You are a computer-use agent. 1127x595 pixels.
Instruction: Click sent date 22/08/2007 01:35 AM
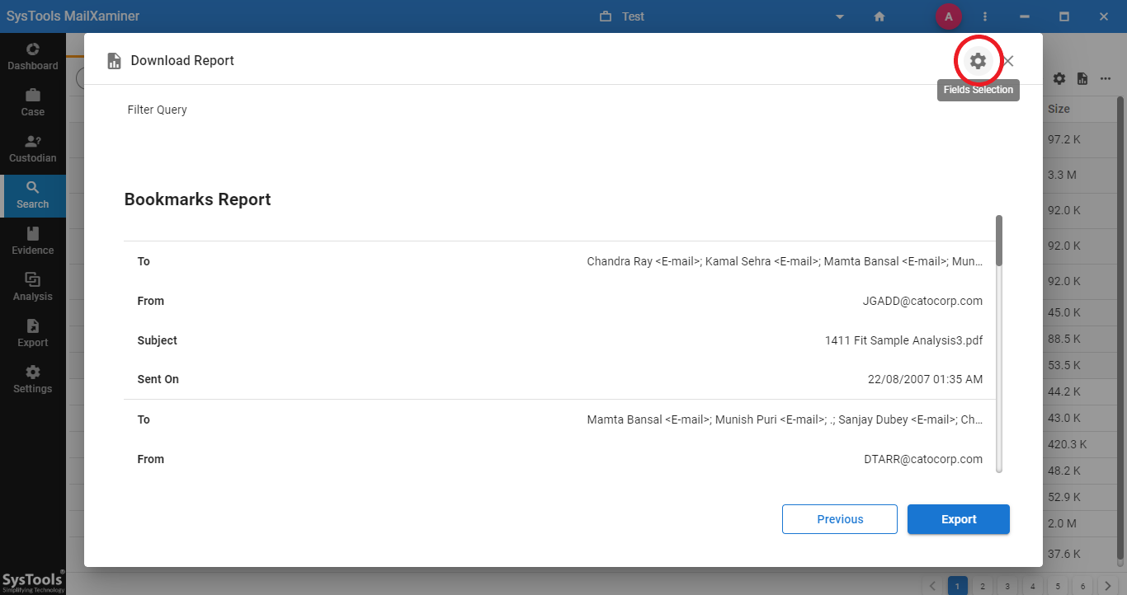[925, 379]
